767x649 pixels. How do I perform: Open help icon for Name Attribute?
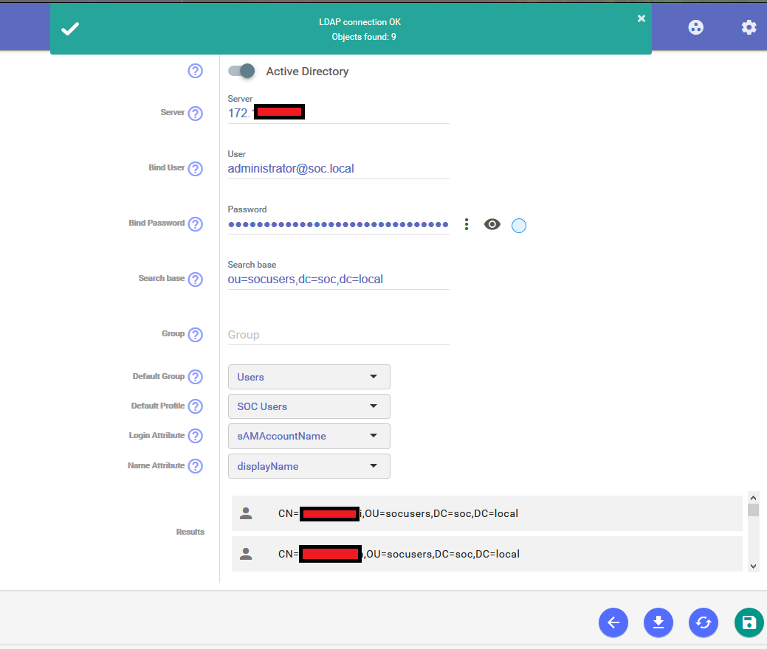click(195, 466)
